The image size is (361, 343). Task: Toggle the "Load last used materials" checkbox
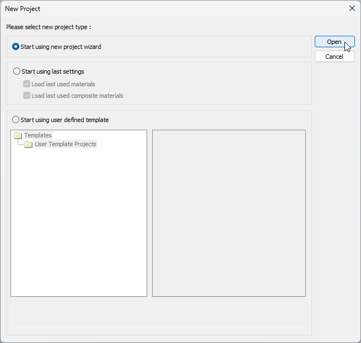tap(26, 84)
